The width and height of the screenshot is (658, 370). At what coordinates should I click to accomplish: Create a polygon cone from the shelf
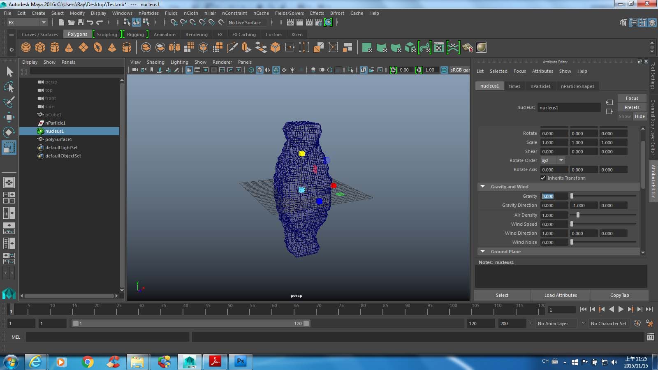69,47
